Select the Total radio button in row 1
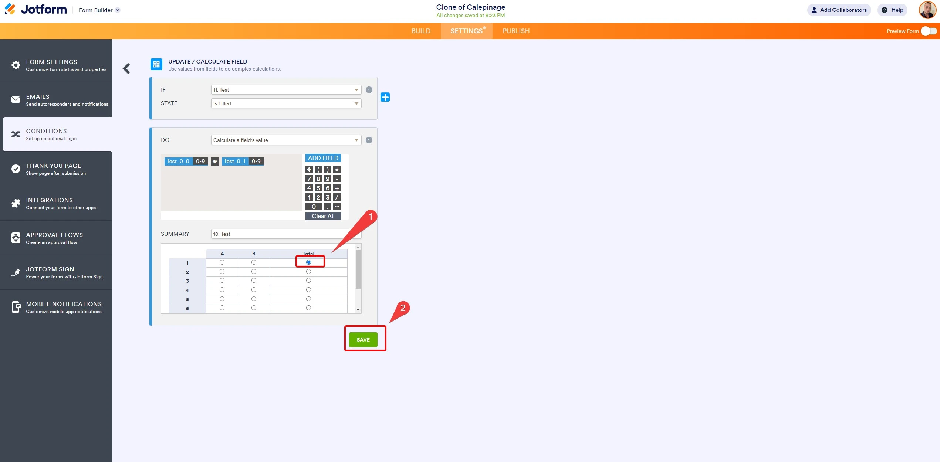The height and width of the screenshot is (462, 940). [x=308, y=262]
